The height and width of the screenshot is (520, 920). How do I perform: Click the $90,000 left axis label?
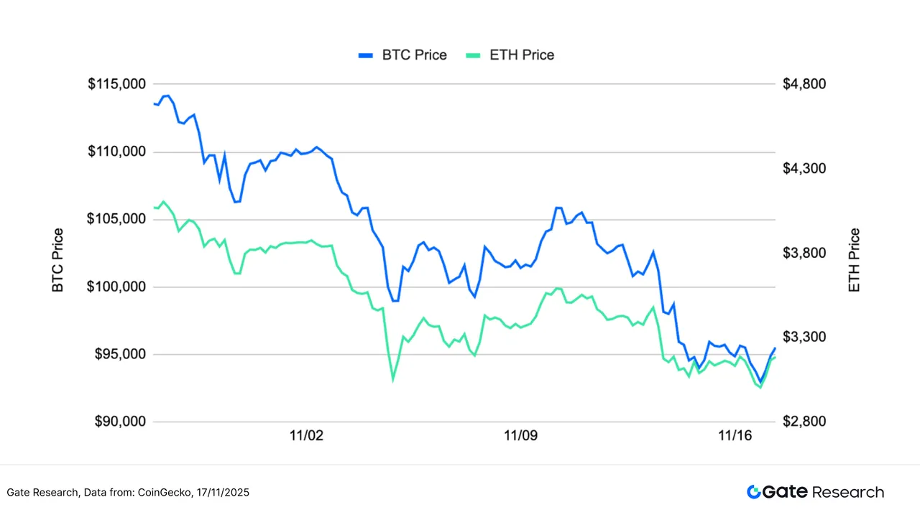click(x=119, y=422)
